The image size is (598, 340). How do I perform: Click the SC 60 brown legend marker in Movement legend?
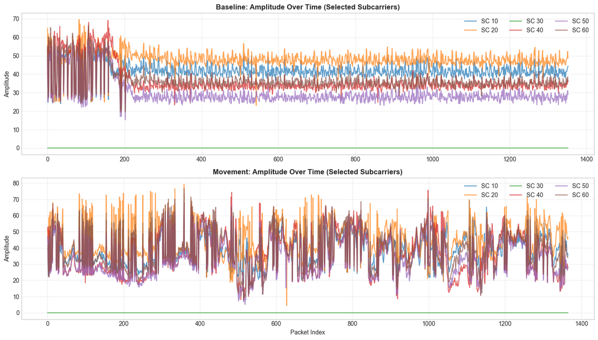[x=561, y=195]
